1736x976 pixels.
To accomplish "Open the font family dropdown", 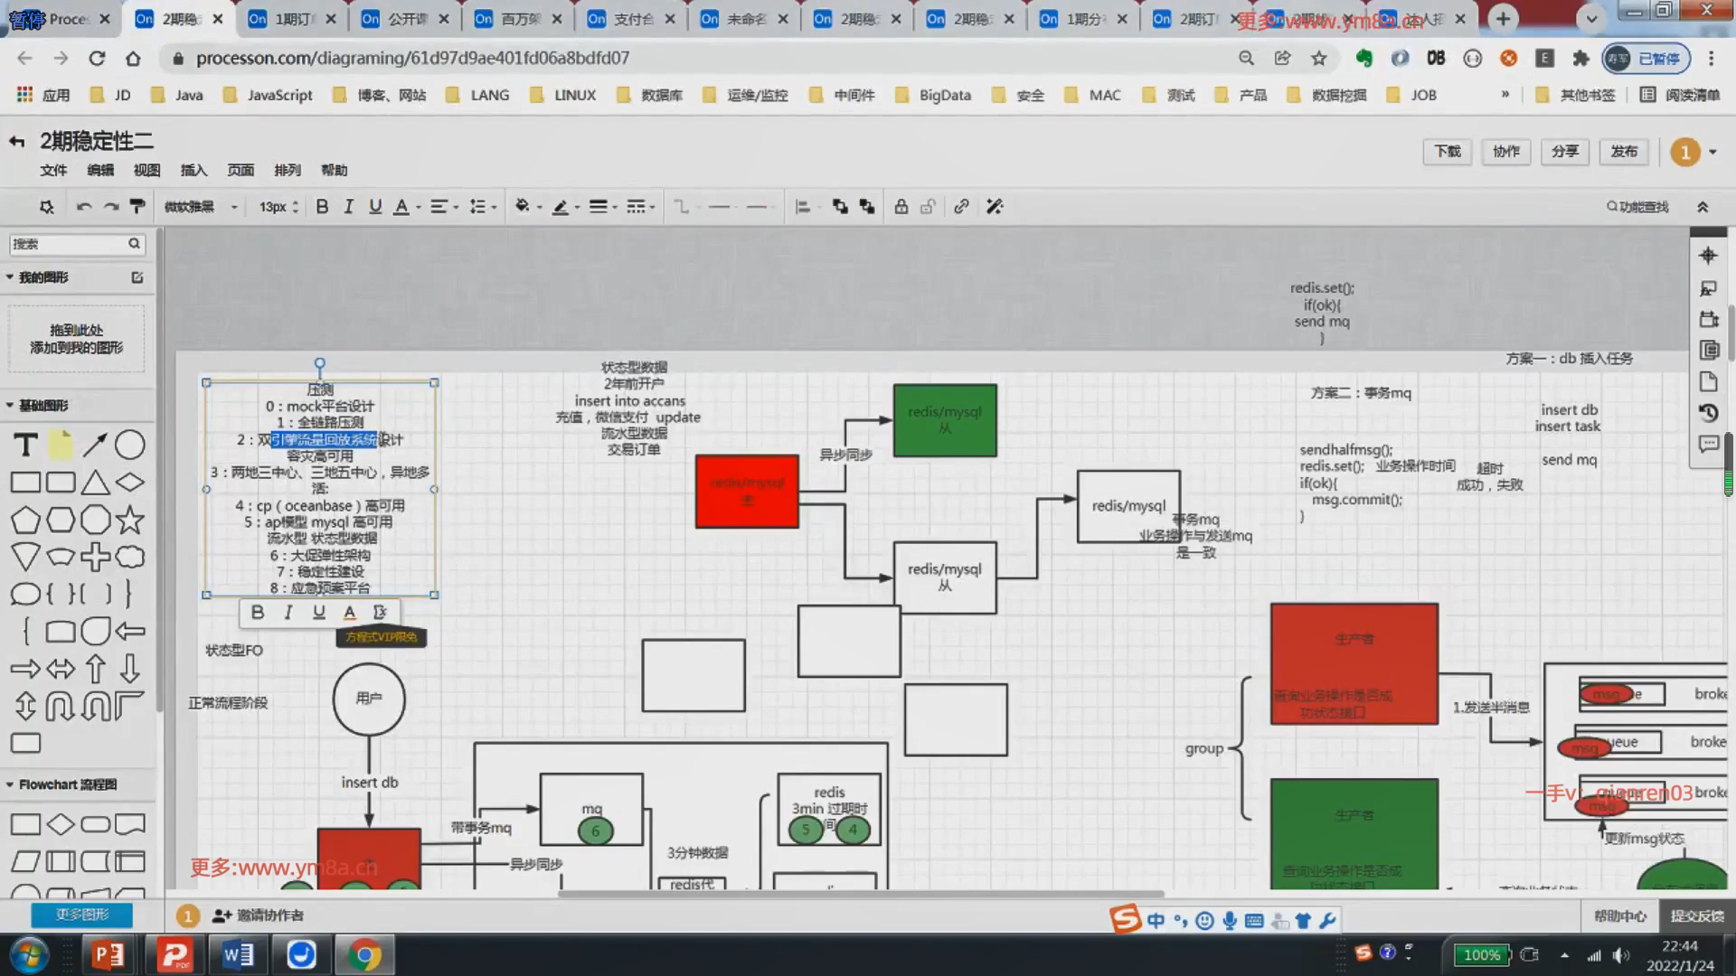I will point(201,207).
